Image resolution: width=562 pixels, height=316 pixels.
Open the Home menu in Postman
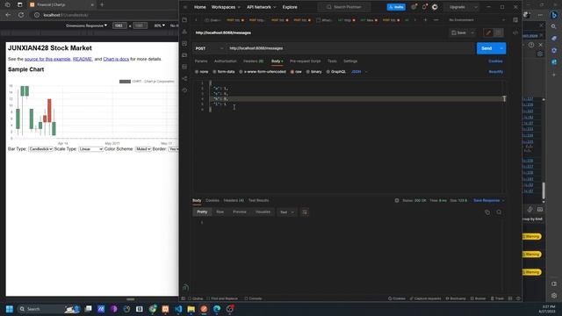(199, 7)
